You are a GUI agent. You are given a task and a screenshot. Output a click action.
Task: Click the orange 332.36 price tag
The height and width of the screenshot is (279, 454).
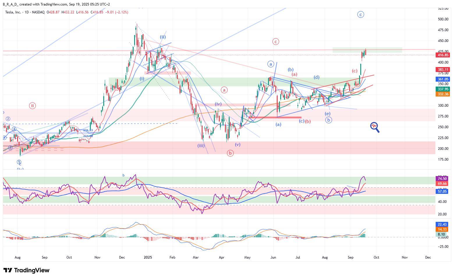click(443, 94)
